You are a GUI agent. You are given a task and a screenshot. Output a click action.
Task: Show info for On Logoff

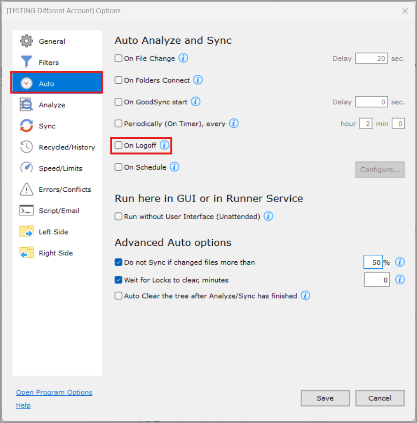(x=164, y=145)
